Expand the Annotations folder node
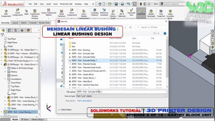Screen dimensions: 215x121 point(5,79)
